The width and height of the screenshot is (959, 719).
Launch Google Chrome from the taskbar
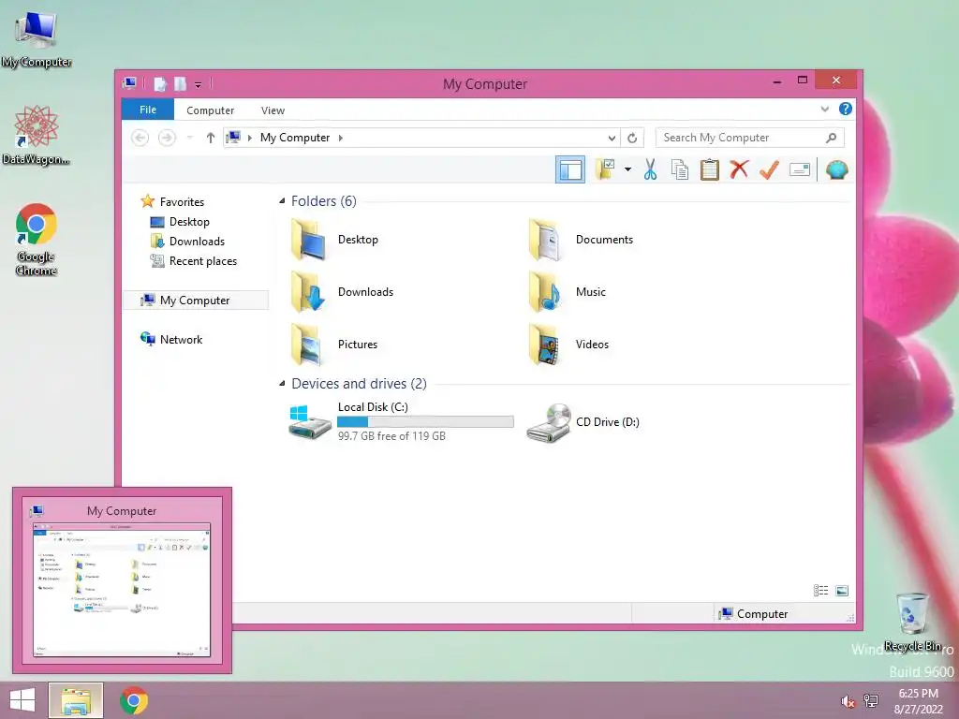[134, 700]
